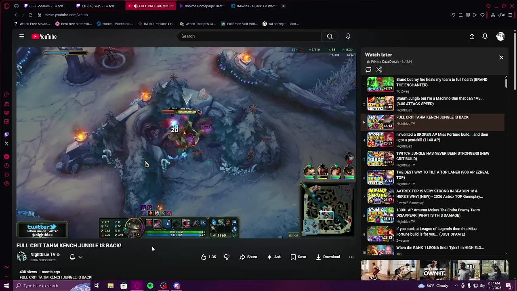This screenshot has width=517, height=291.
Task: Go back with the browser back arrow
Action: [16, 15]
